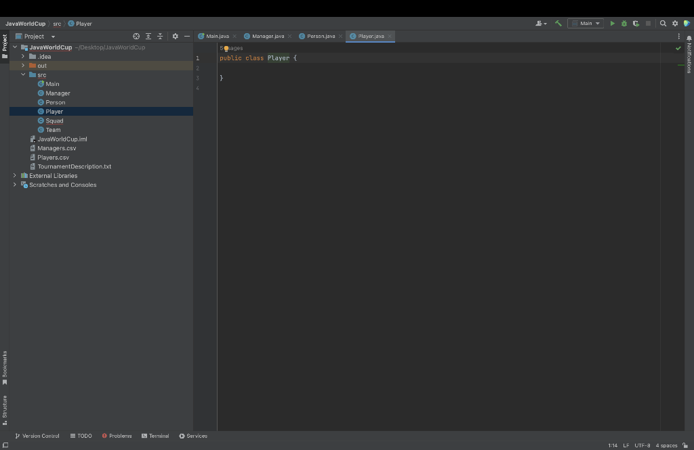Change LF line separator in status bar

click(x=626, y=445)
